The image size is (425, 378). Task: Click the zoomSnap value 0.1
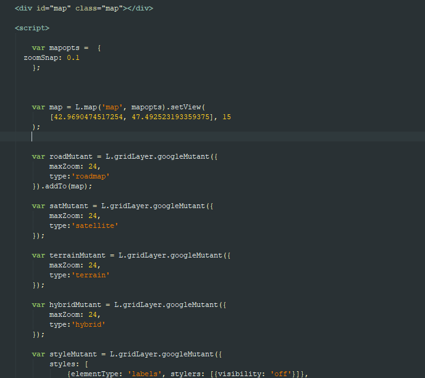tap(73, 57)
